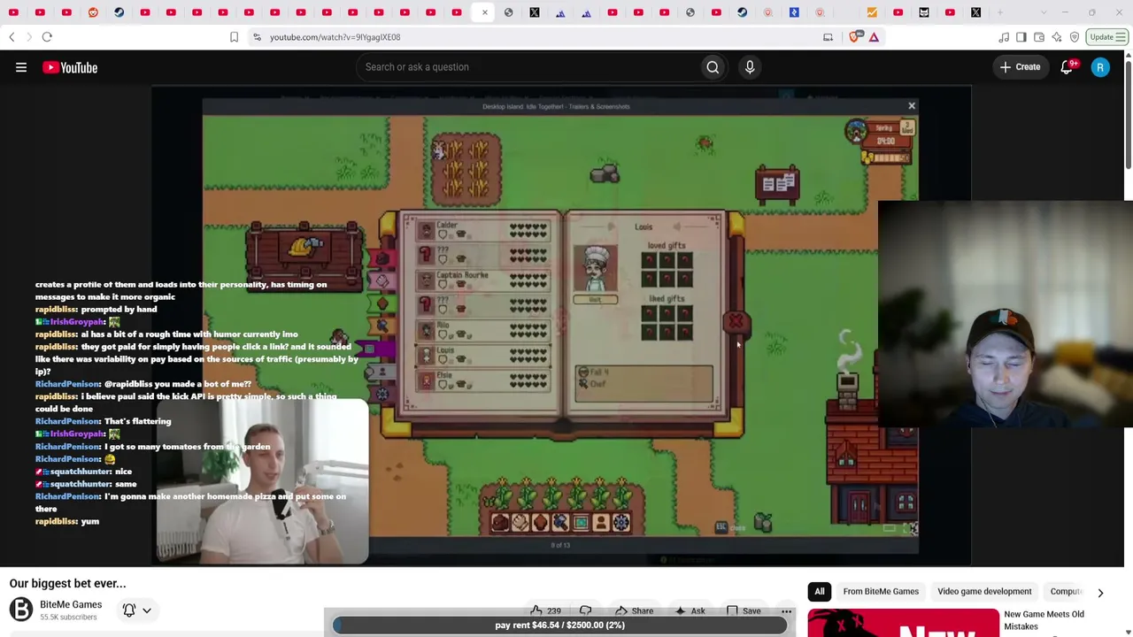
Task: Open the YouTube guide hamburger menu
Action: (x=21, y=67)
